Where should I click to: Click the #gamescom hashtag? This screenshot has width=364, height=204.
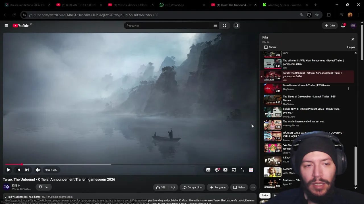[x=66, y=197]
